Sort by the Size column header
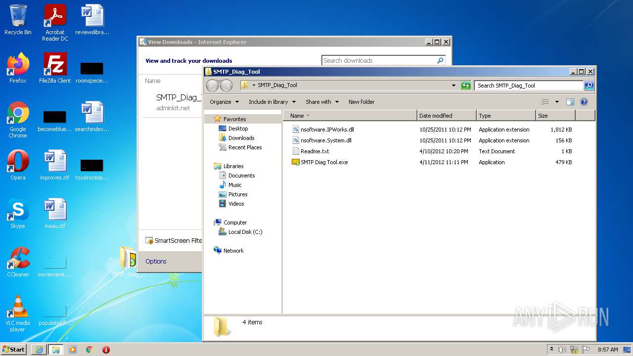633x356 pixels. (x=555, y=116)
